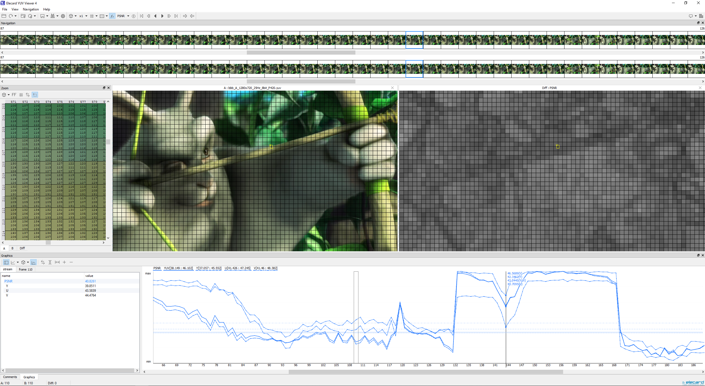Click the FF icon in the Zoom panel toolbar
705x386 pixels.
click(14, 95)
